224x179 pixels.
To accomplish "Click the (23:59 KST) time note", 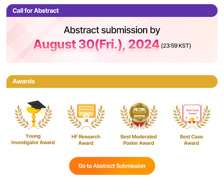I will click(x=176, y=46).
